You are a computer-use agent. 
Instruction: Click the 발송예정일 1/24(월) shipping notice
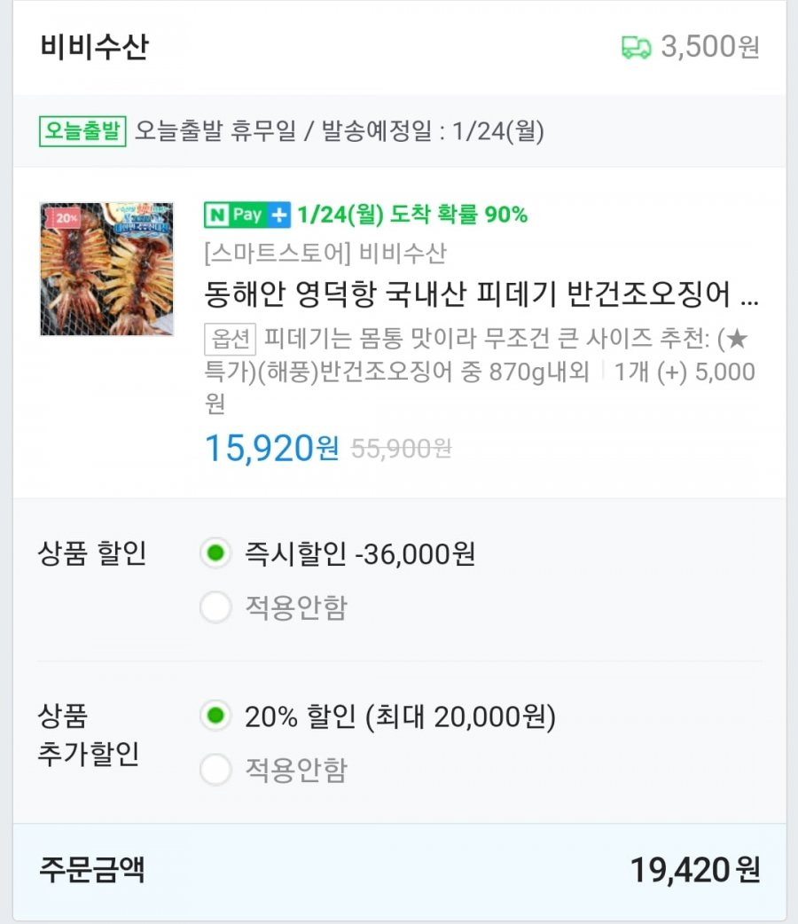(x=432, y=131)
